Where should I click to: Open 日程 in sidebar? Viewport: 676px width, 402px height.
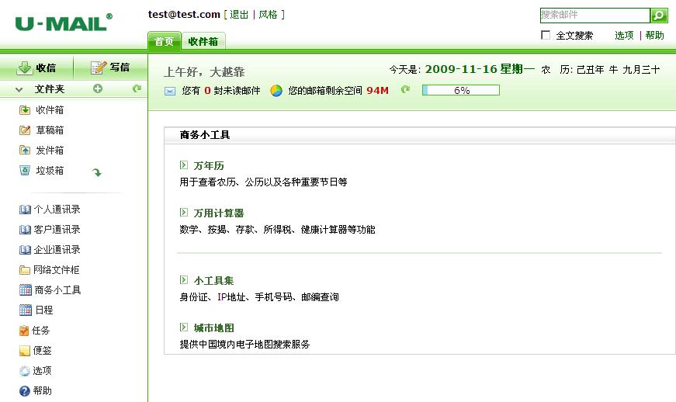point(44,310)
